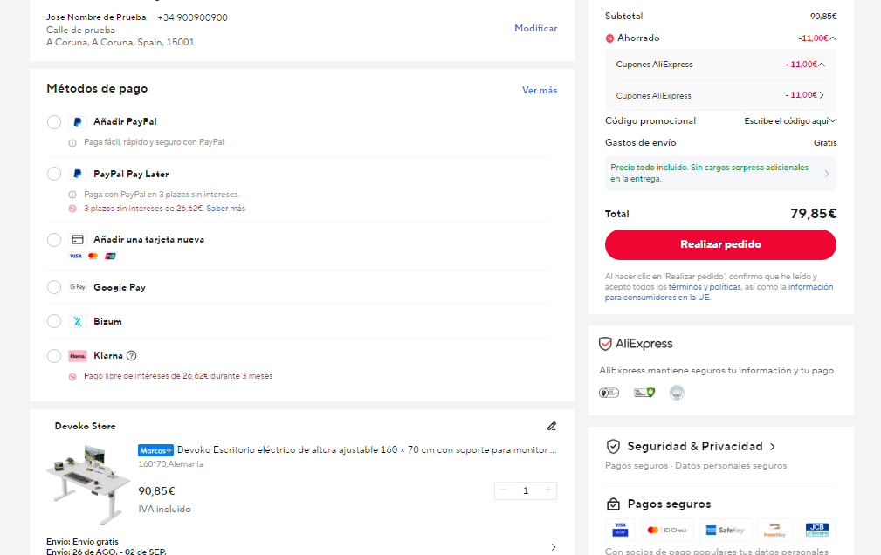881x555 pixels.
Task: Click the JCB J/Secure badge
Action: pyautogui.click(x=817, y=529)
